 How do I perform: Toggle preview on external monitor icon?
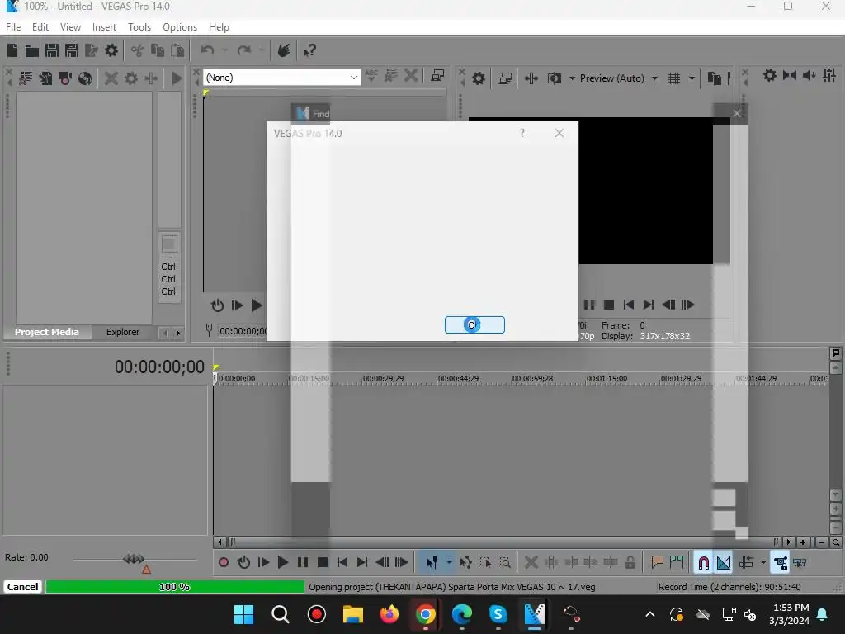click(x=505, y=78)
